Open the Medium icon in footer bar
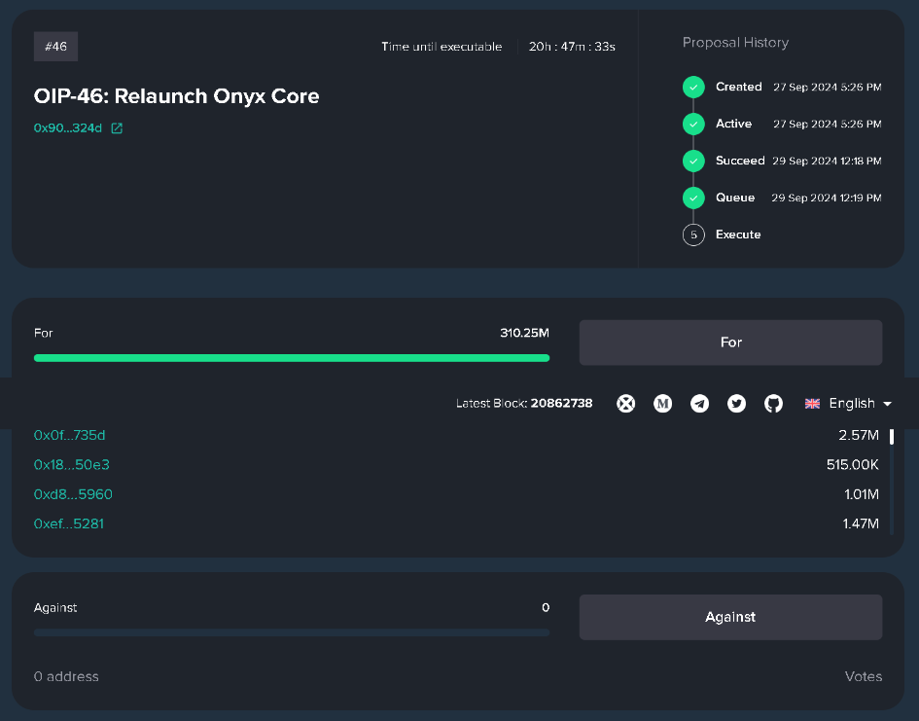This screenshot has width=919, height=721. [x=663, y=403]
